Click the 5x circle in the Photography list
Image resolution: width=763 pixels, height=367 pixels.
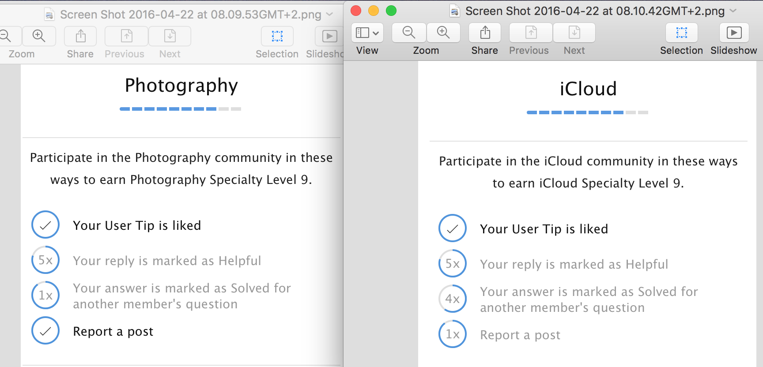[x=45, y=260]
